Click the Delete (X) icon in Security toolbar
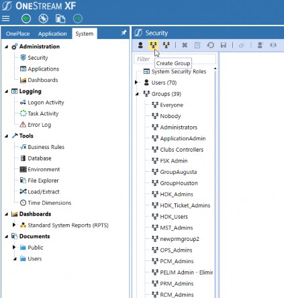The image size is (284, 298). tap(185, 45)
